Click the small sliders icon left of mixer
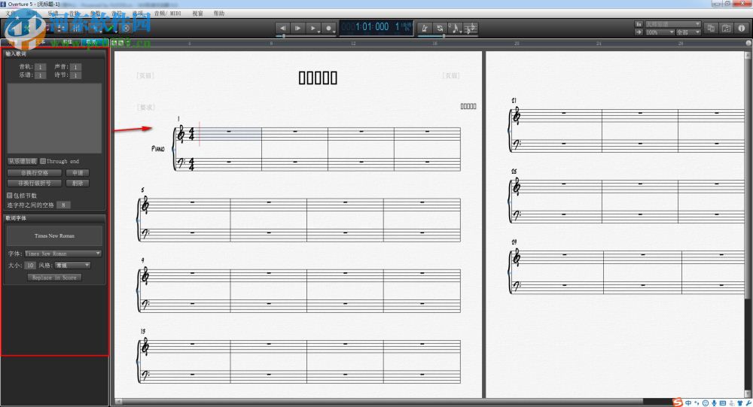 (60, 28)
